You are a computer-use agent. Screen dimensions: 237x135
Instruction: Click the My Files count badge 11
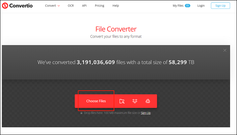tap(188, 6)
